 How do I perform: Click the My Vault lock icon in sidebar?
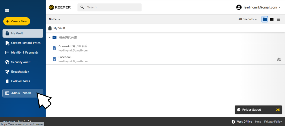[x=7, y=33]
